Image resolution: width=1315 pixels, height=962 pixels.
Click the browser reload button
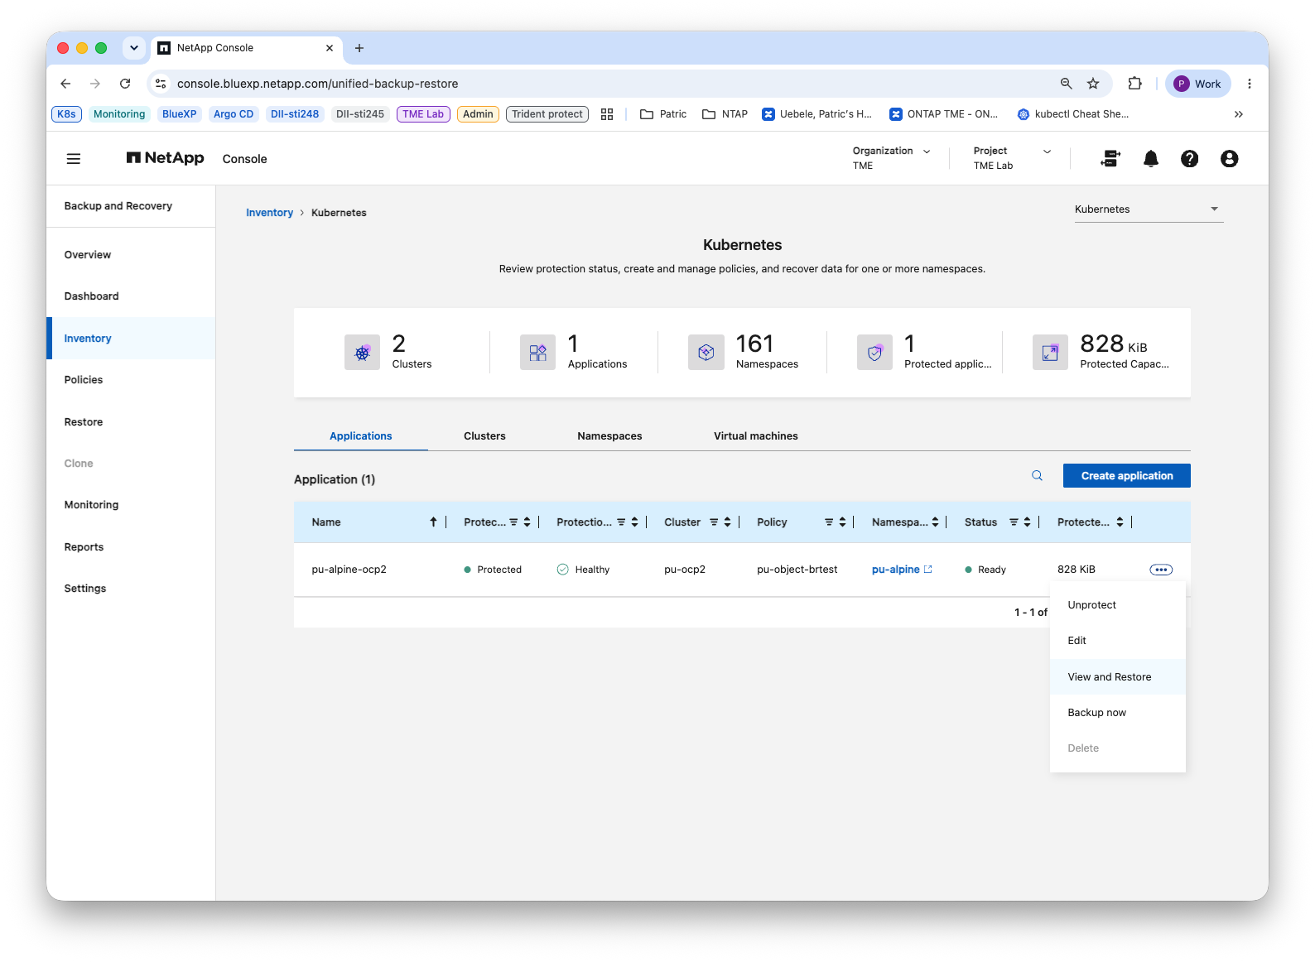(125, 84)
